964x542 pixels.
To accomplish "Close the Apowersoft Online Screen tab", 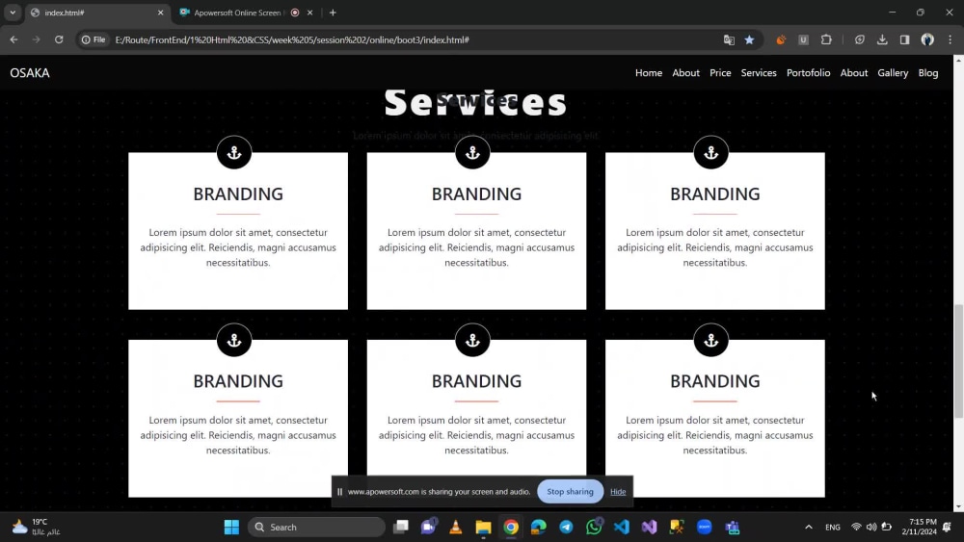I will [x=309, y=13].
